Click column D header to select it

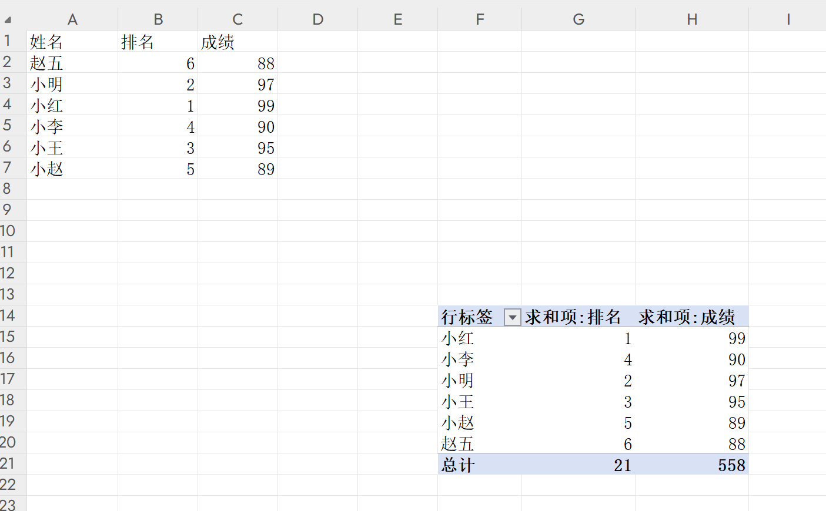[x=317, y=19]
